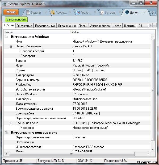Add a new tab with plus icon
Image resolution: width=159 pixels, height=165 pixels.
pyautogui.click(x=153, y=13)
